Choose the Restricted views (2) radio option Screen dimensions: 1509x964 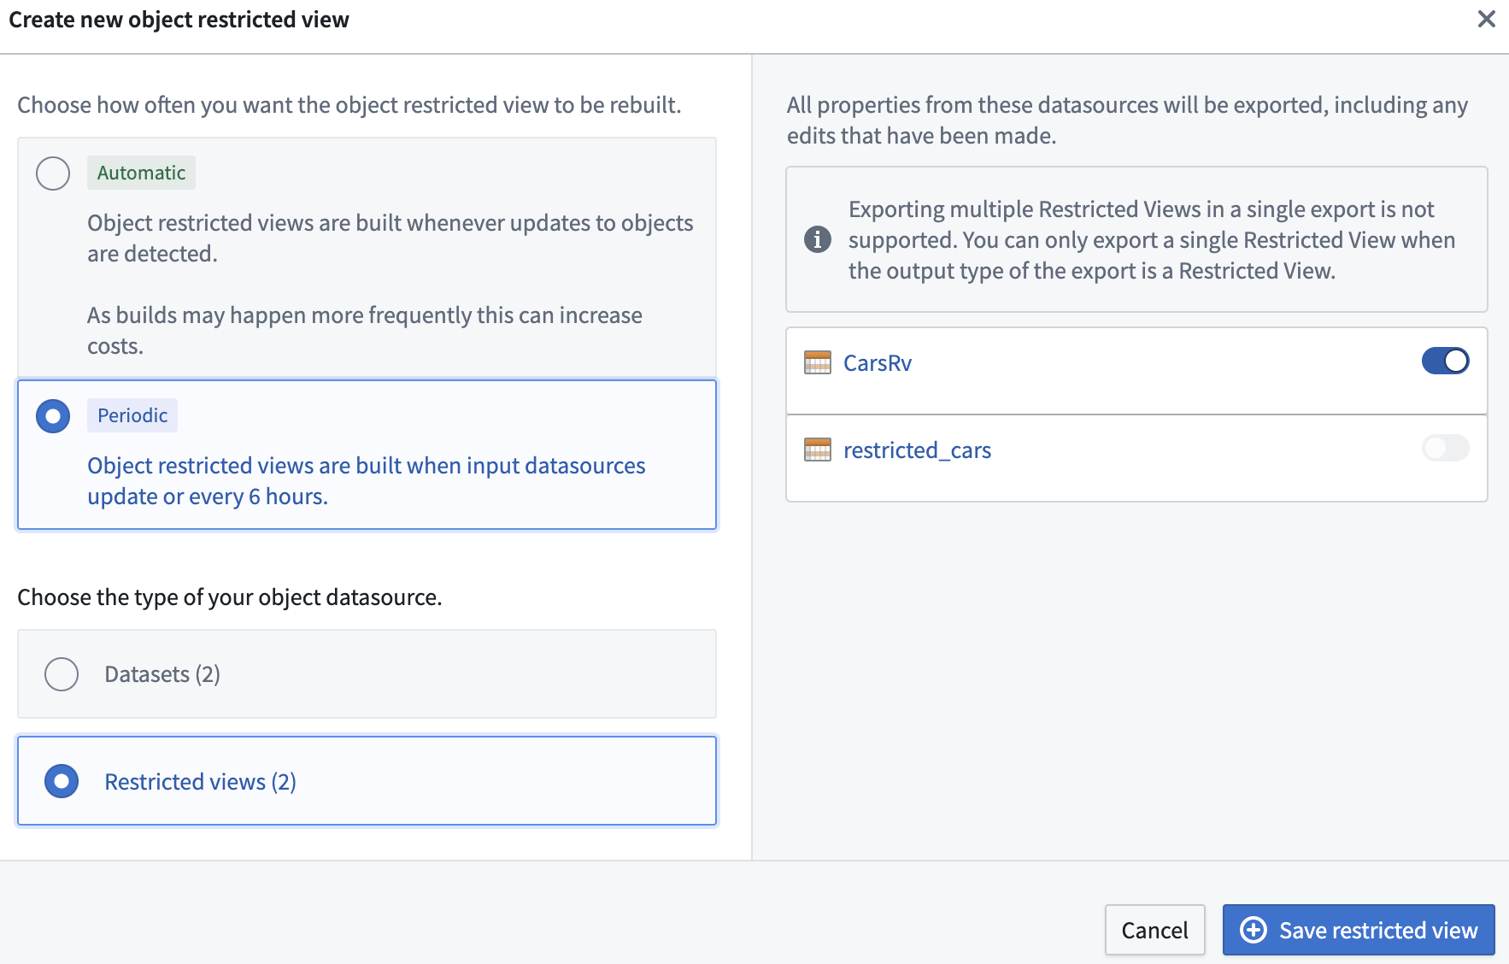[x=62, y=781]
